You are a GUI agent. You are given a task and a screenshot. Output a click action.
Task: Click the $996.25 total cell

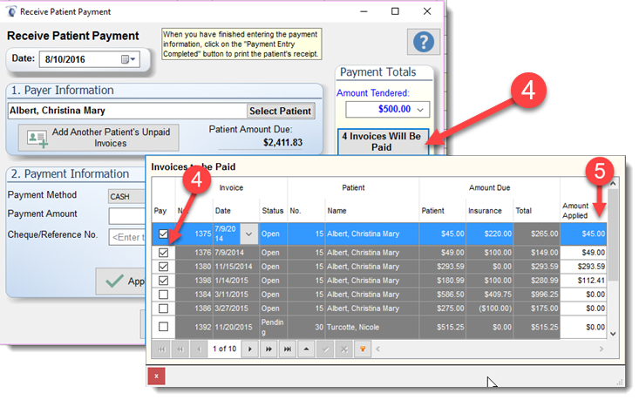tap(537, 294)
